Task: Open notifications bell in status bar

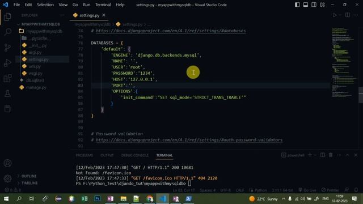Action: click(x=356, y=190)
